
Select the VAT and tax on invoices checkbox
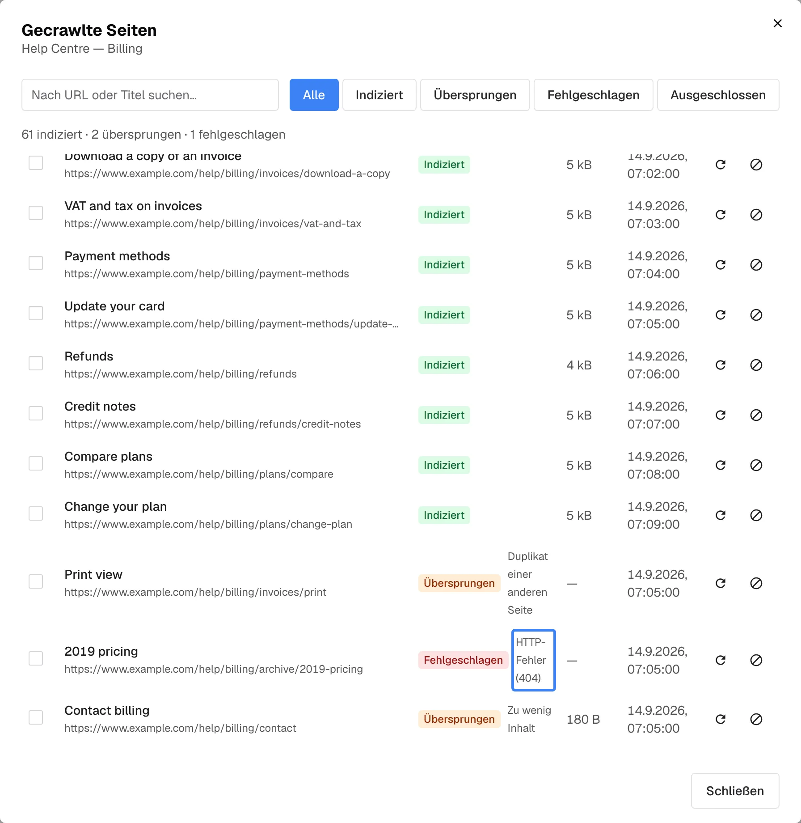pos(36,213)
